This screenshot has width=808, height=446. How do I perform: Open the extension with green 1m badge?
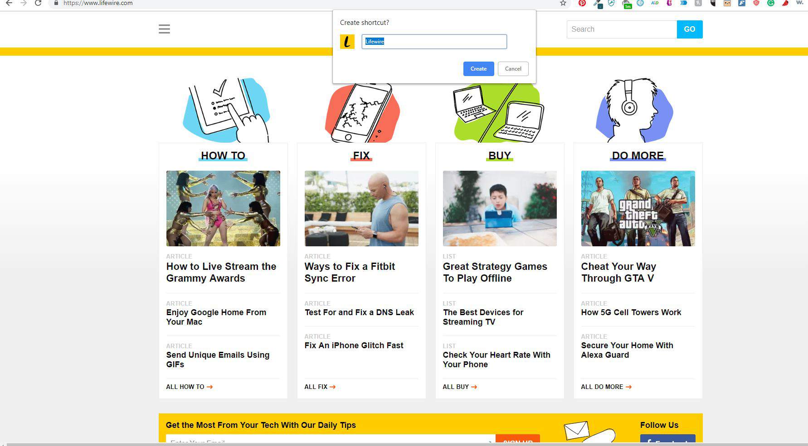pyautogui.click(x=627, y=4)
